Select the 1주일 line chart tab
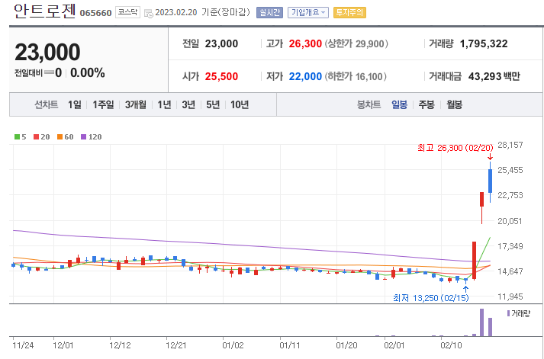The height and width of the screenshot is (359, 544). (x=103, y=104)
